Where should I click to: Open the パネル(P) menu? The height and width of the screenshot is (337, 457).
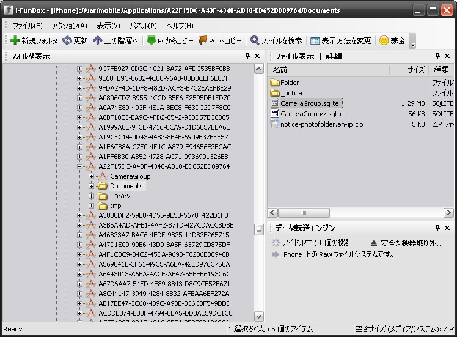click(143, 26)
